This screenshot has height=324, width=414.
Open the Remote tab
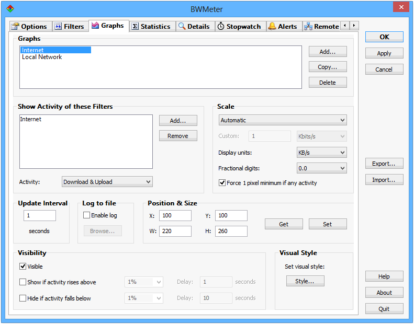click(321, 26)
